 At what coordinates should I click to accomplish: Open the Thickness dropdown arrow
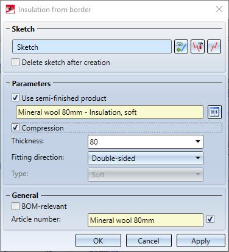click(x=198, y=141)
